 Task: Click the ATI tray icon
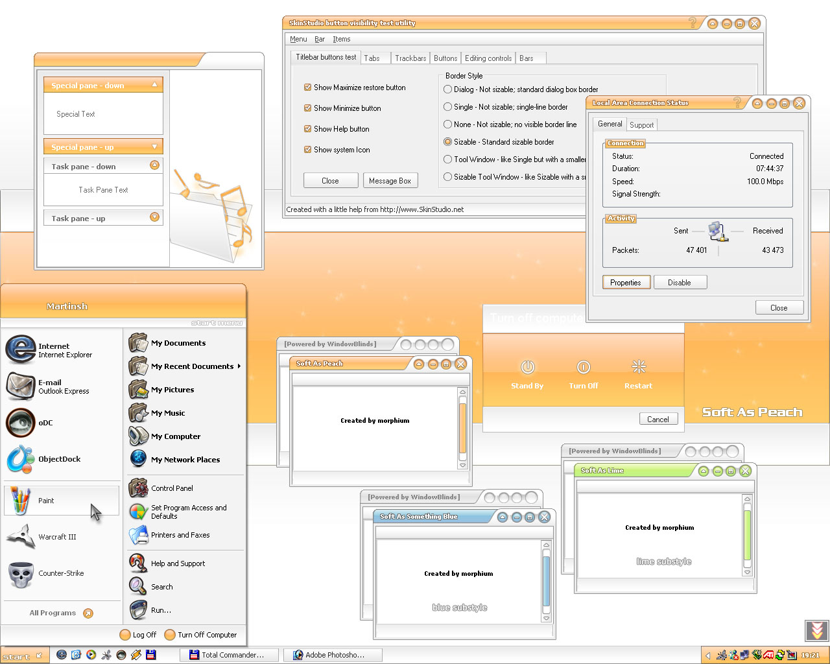769,655
